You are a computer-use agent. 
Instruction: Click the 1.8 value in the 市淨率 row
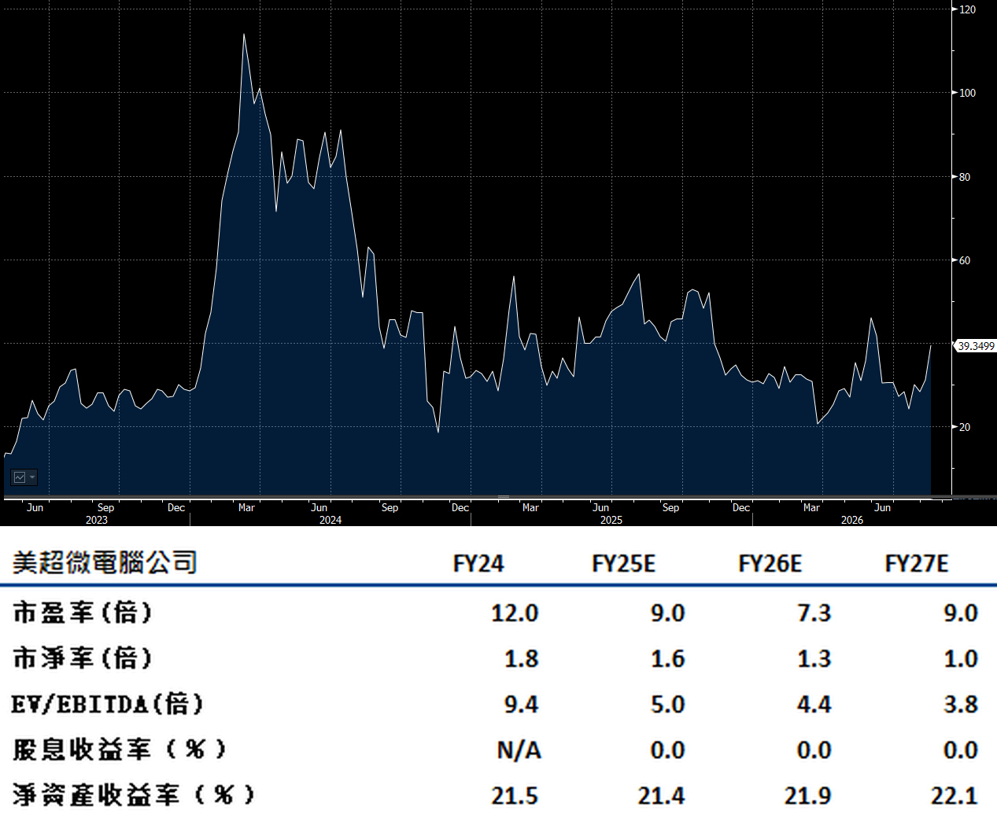click(x=522, y=658)
